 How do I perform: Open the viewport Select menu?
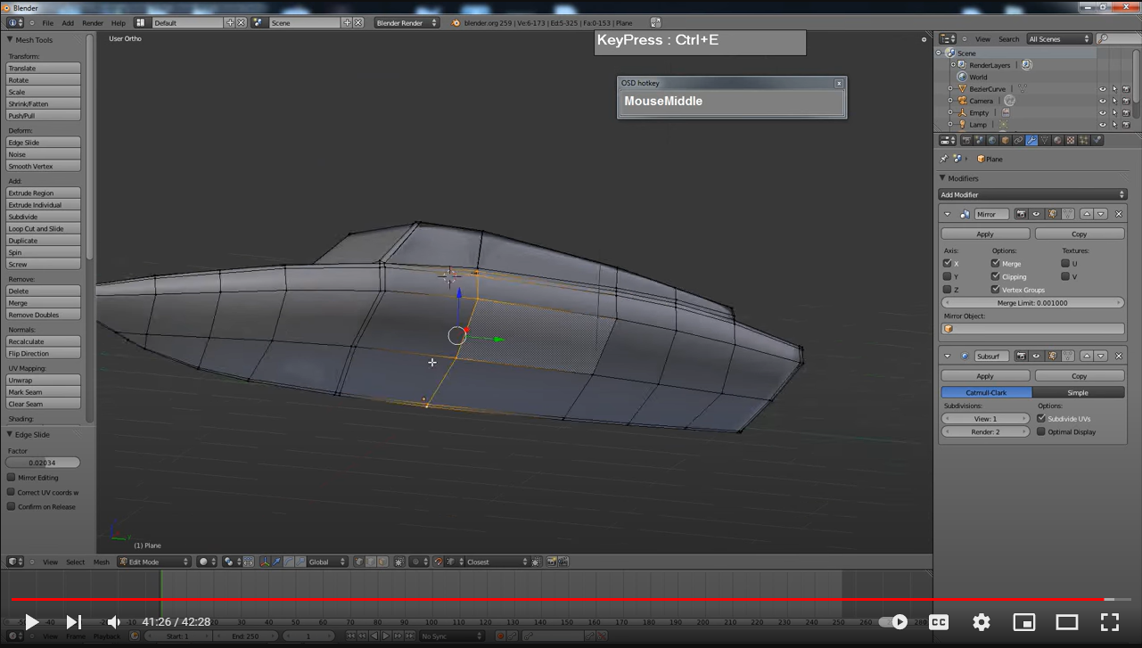coord(76,562)
